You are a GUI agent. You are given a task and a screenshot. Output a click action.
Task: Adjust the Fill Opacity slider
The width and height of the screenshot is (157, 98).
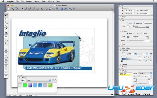point(142,28)
